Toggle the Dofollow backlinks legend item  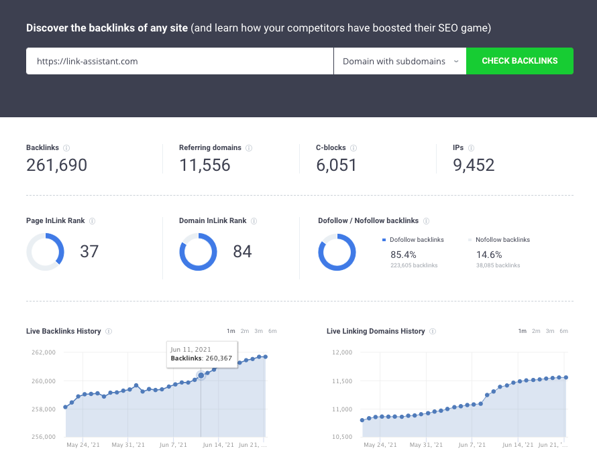click(x=413, y=239)
